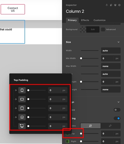Collapse the Design section chevron

tap(119, 102)
